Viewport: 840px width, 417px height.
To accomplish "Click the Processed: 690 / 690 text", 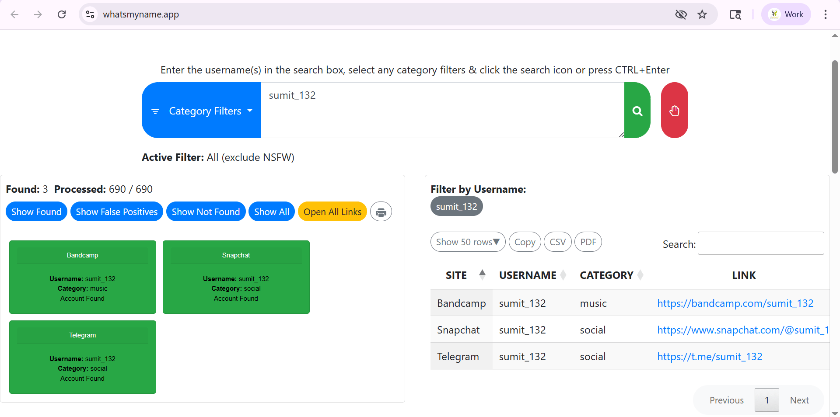I will point(103,189).
